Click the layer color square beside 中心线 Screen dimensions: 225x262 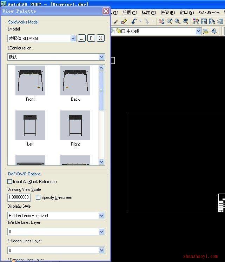tap(123, 31)
